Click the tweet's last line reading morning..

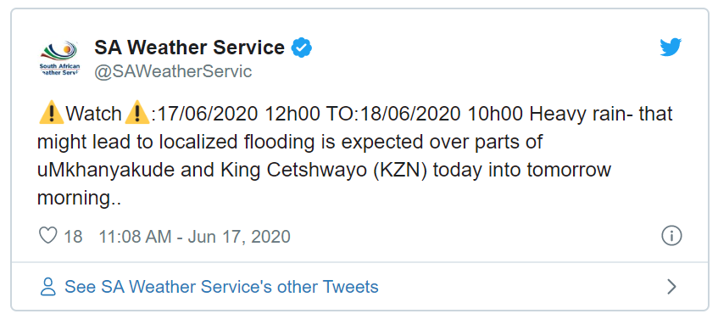tap(79, 199)
